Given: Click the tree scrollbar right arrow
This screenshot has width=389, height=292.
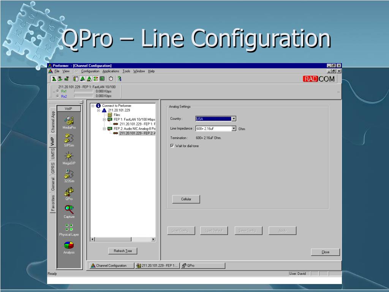Looking at the screenshot, I should point(153,240).
